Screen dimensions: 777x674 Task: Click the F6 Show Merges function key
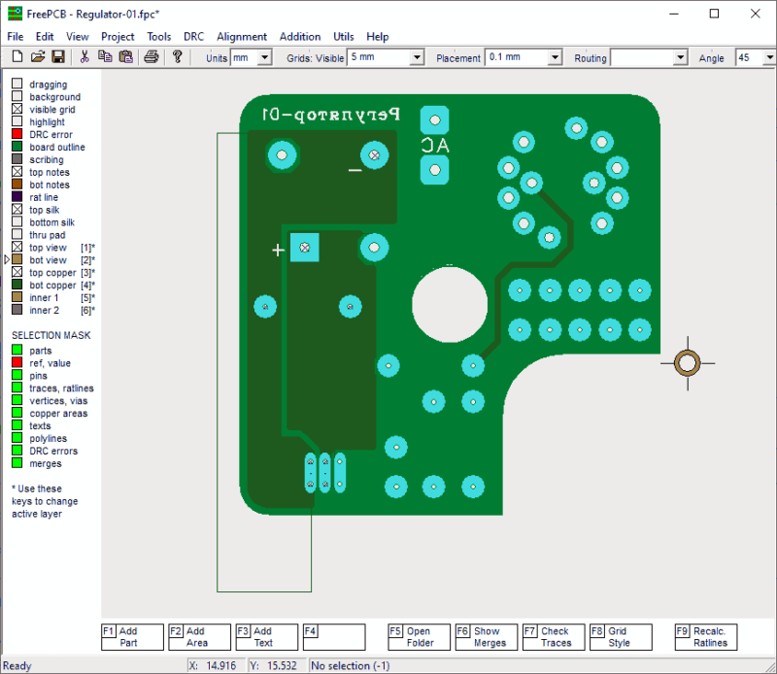click(x=487, y=637)
